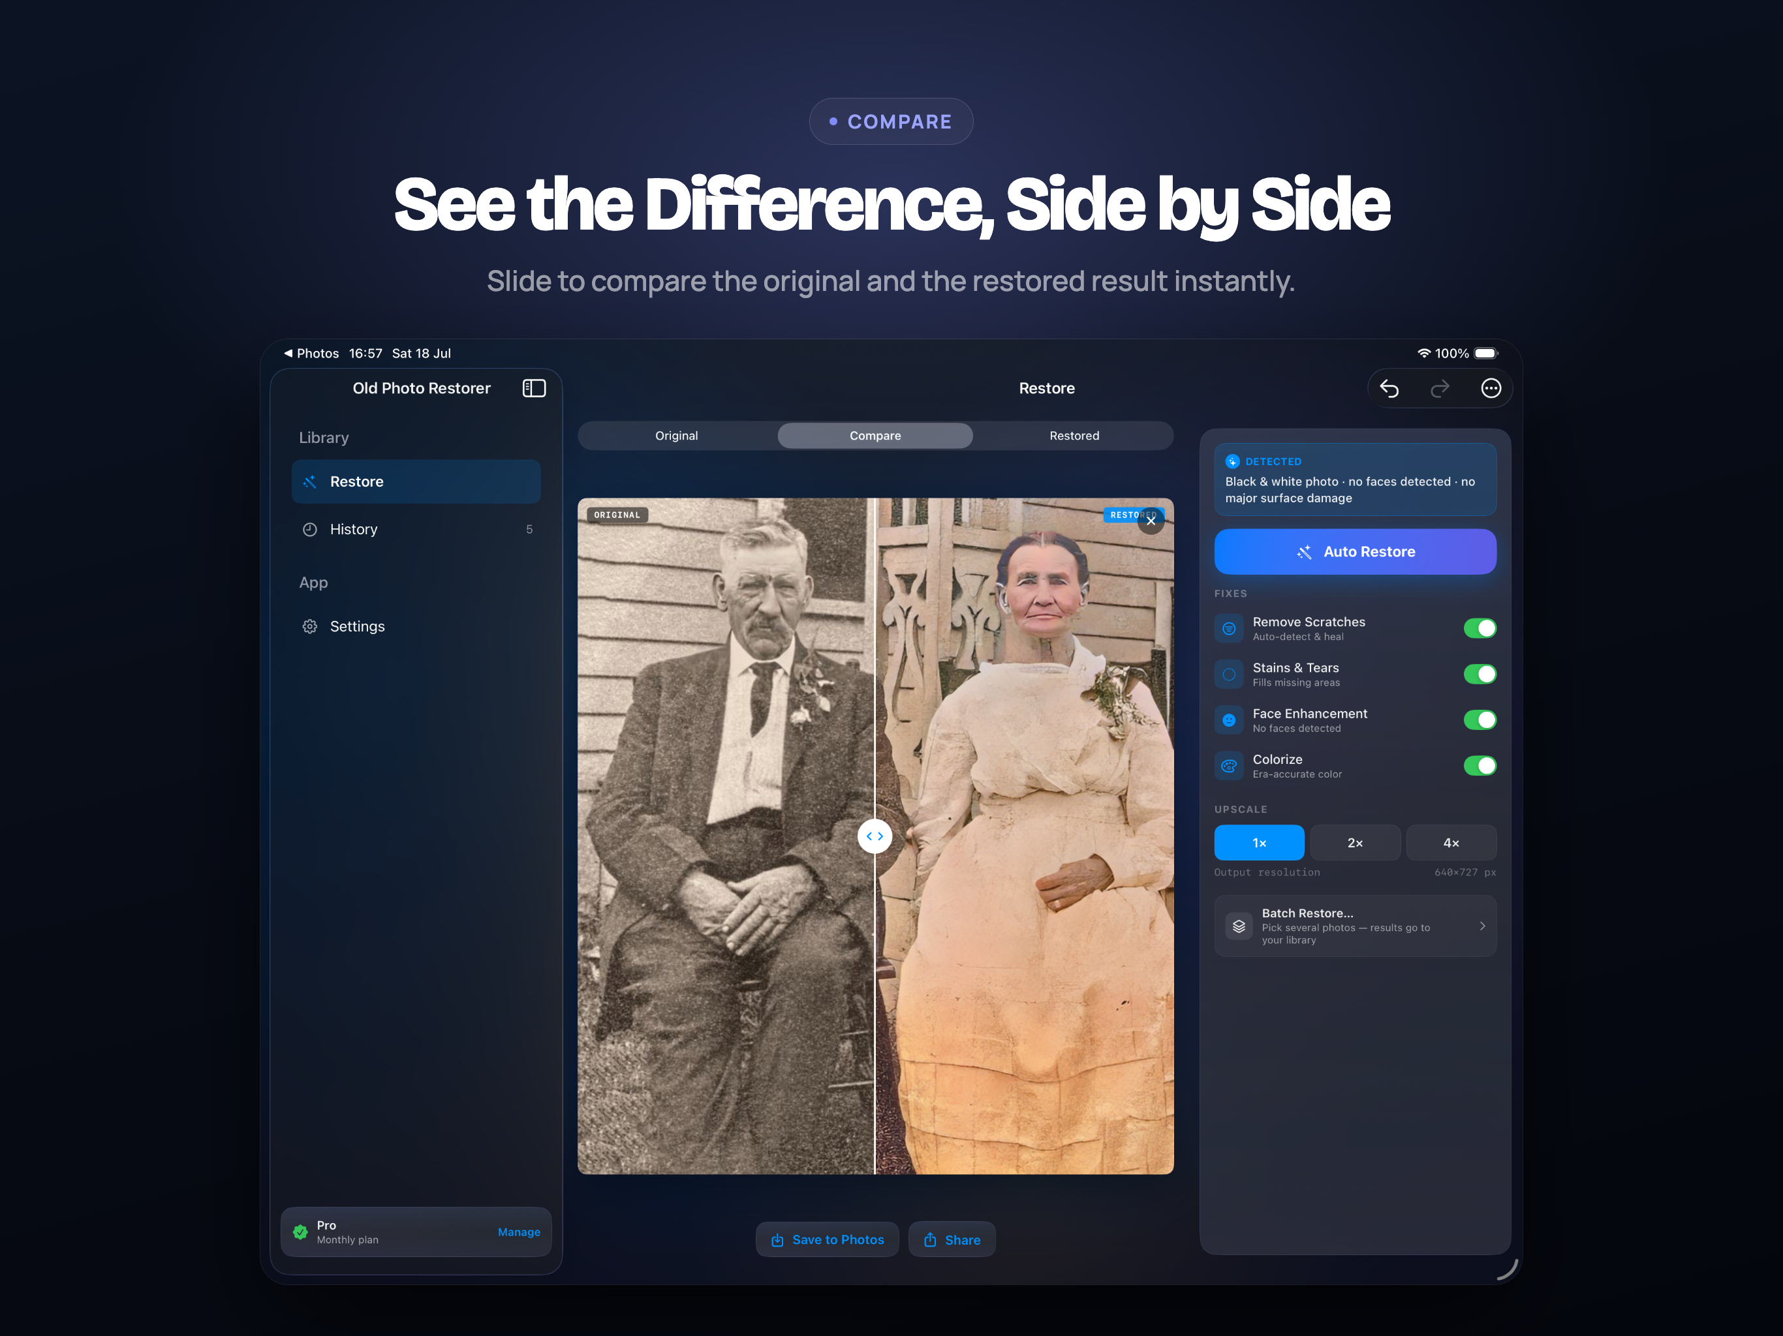Disable the Remove Scratches toggle
This screenshot has width=1783, height=1336.
click(1480, 628)
